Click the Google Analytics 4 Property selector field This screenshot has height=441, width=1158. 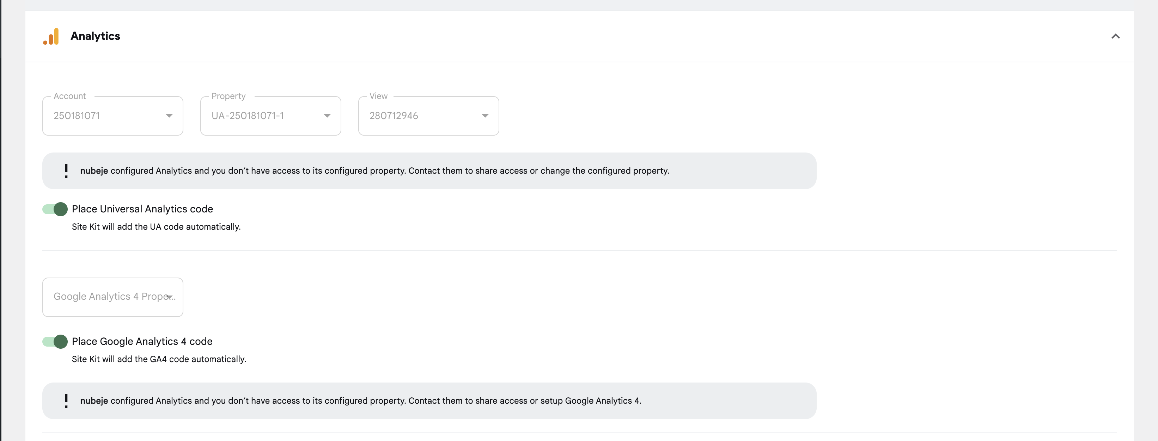(x=112, y=297)
